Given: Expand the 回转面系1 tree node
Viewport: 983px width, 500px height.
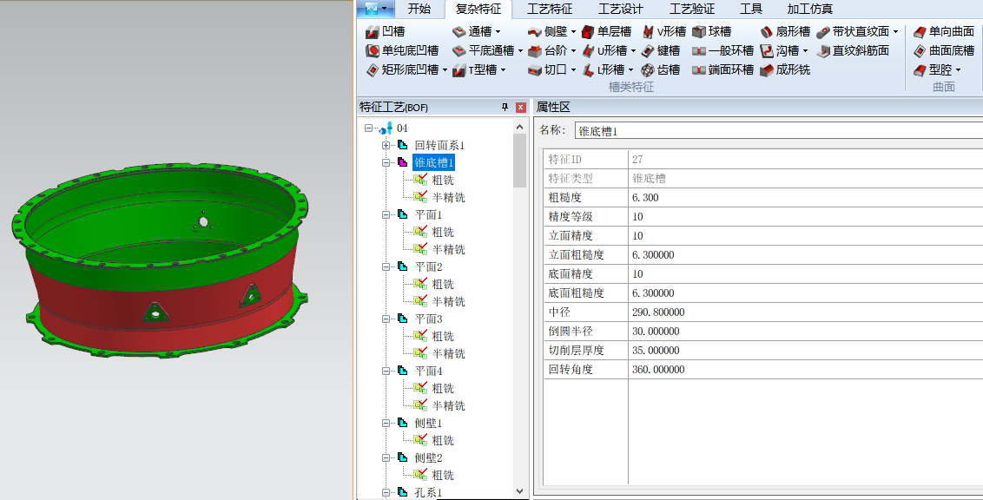Looking at the screenshot, I should click(384, 145).
